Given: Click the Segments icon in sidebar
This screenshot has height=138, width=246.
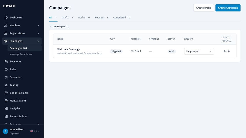Looking at the screenshot, I should pos(6,62).
